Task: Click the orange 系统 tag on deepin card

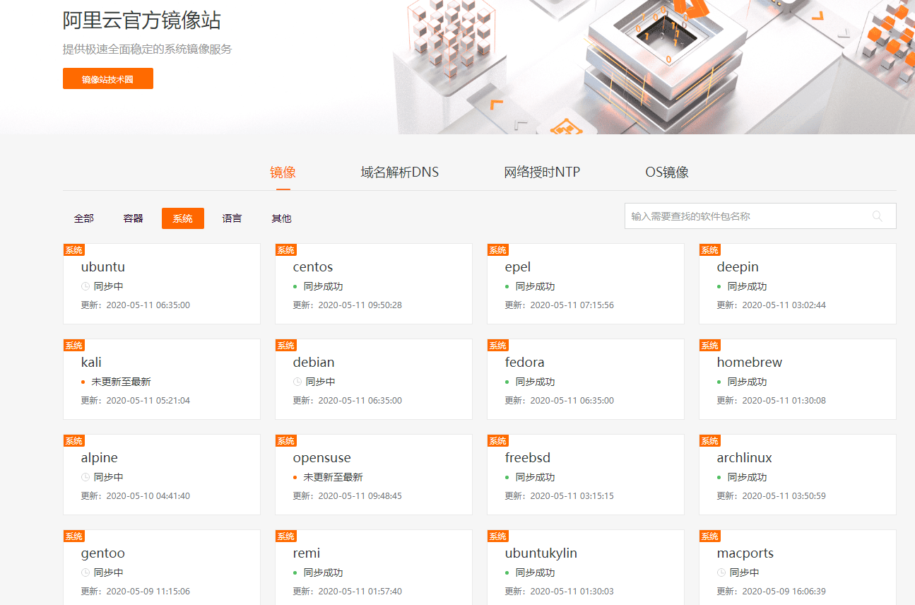Action: 710,250
